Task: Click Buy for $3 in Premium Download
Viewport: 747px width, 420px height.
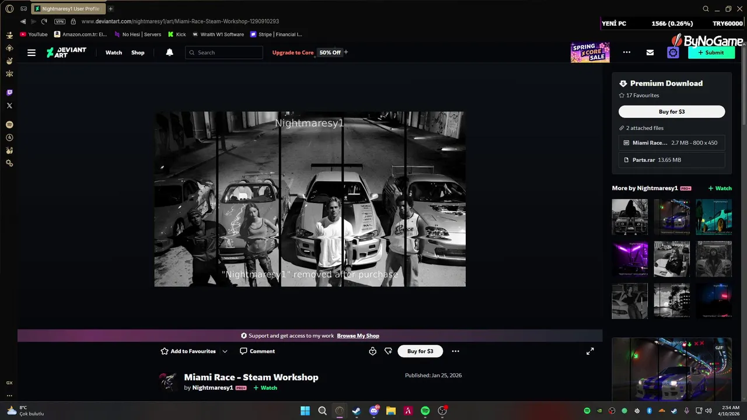Action: 672,111
